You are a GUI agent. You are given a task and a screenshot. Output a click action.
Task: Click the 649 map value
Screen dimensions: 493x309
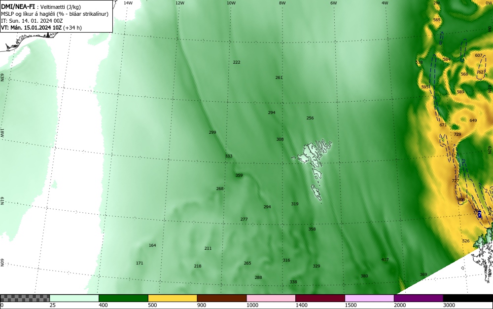point(473,120)
